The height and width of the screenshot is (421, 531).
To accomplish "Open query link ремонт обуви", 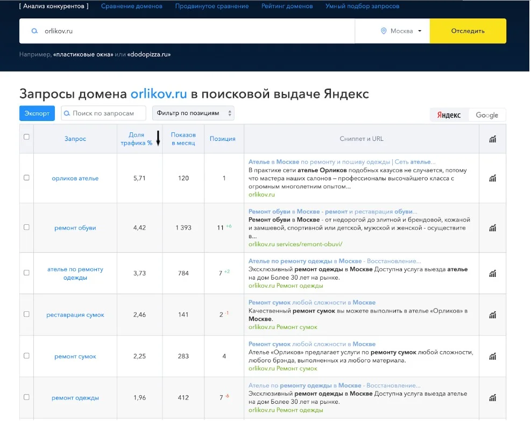I will coord(75,228).
